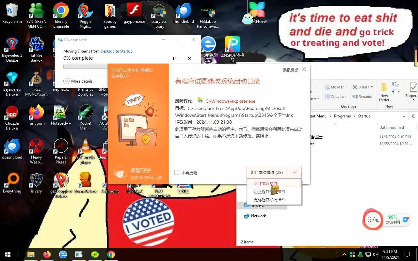Open Chrome from the taskbar
This screenshot has height=261, width=418.
(x=111, y=254)
